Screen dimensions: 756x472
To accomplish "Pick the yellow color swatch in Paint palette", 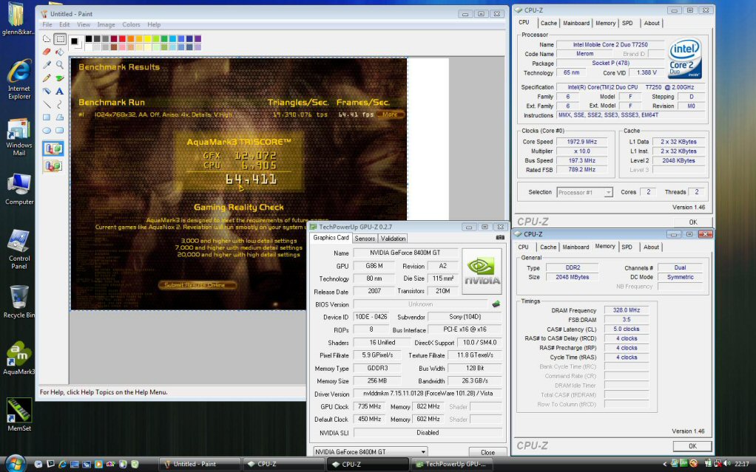I will point(147,38).
